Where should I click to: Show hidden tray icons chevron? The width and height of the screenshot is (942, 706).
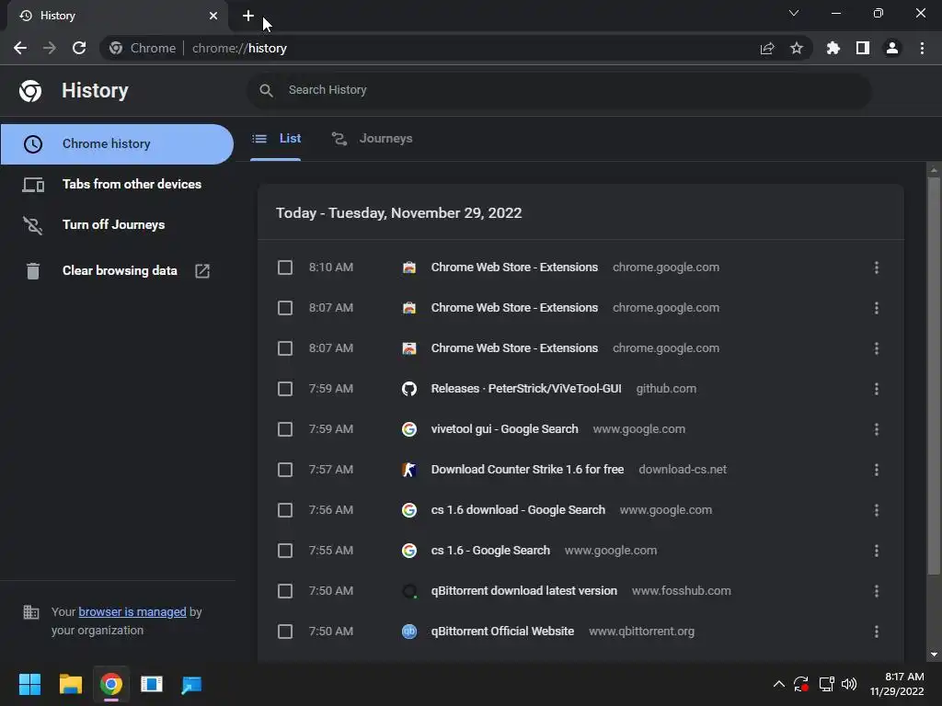[778, 684]
